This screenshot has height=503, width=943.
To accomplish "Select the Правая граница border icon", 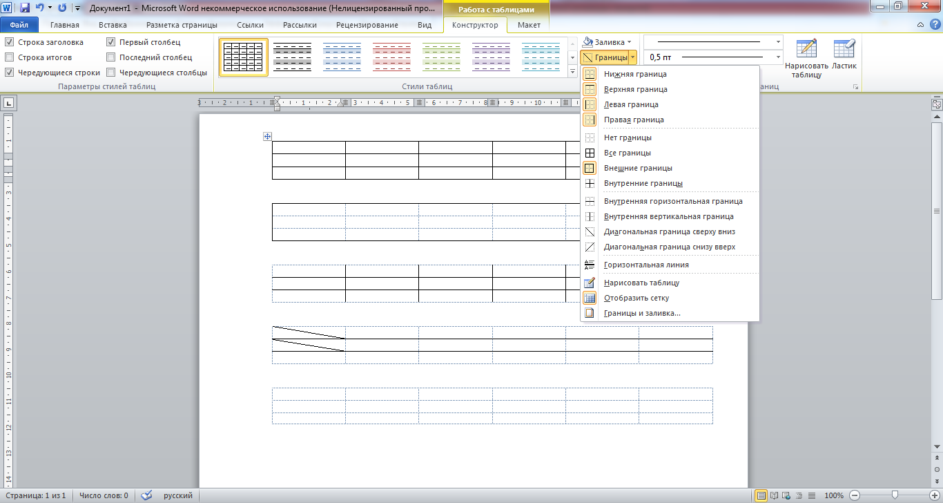I will 590,120.
